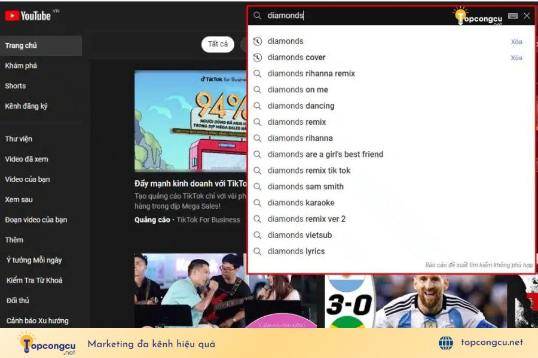Click TikTok For Business advertiser name
This screenshot has height=358, width=538.
208,220
